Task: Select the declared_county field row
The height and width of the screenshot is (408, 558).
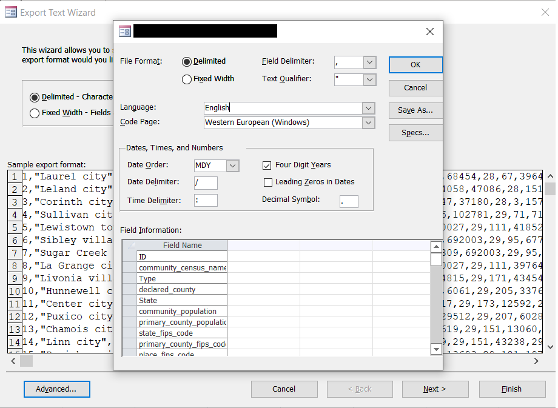Action: tap(182, 290)
